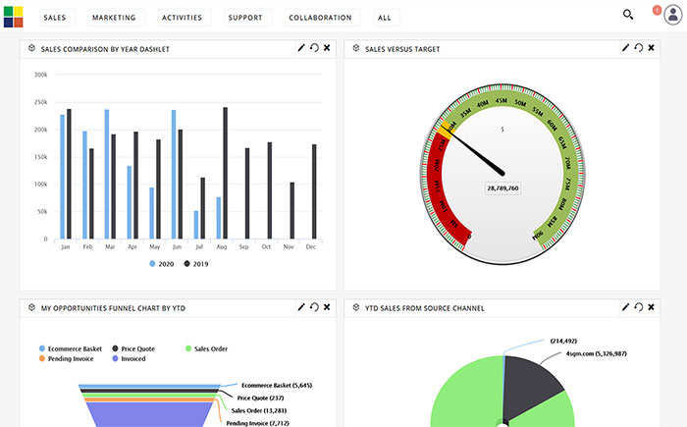
Task: Refresh the My Opportunities Funnel Chart dashlet
Action: click(314, 307)
